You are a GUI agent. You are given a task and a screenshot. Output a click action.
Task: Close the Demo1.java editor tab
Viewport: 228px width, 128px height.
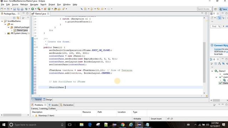(x=48, y=14)
